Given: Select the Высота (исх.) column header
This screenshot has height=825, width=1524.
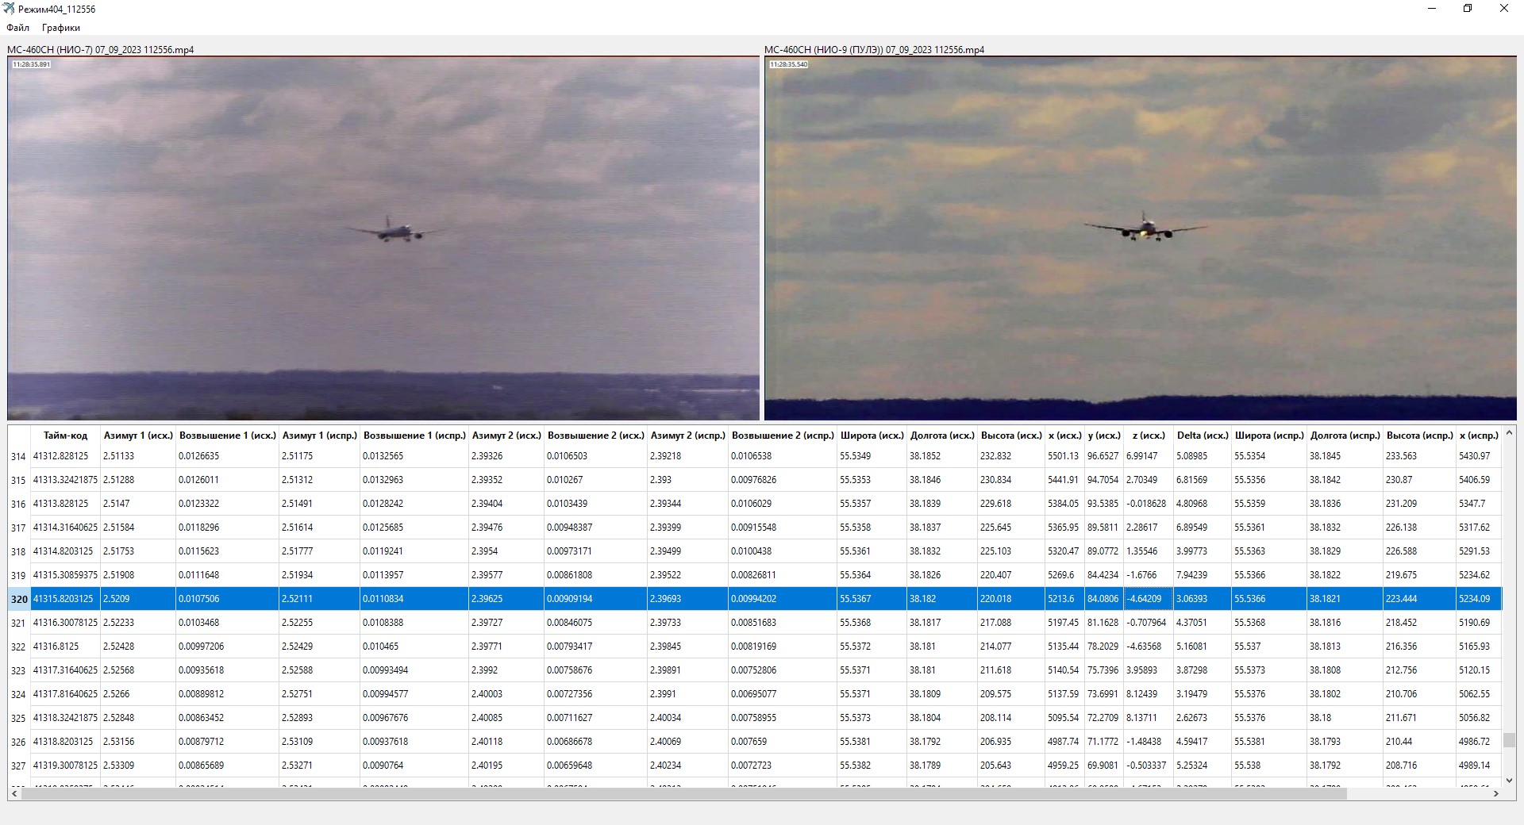Looking at the screenshot, I should point(1010,436).
